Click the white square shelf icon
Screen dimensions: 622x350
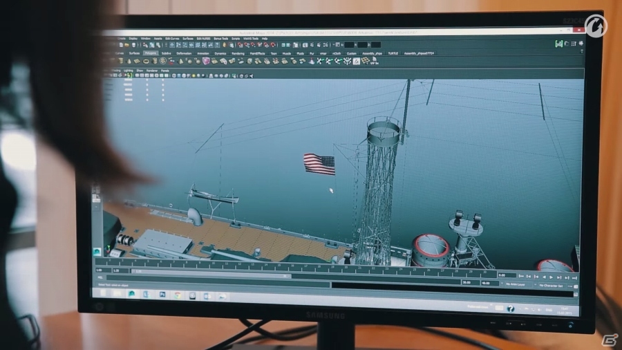pyautogui.click(x=356, y=61)
